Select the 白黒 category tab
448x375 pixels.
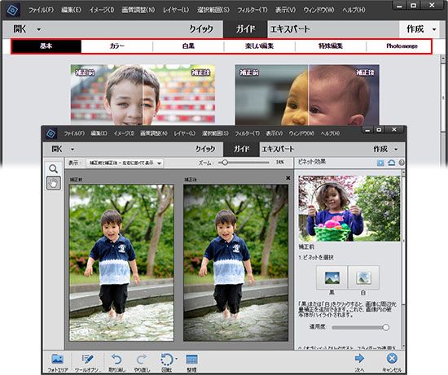coord(188,46)
